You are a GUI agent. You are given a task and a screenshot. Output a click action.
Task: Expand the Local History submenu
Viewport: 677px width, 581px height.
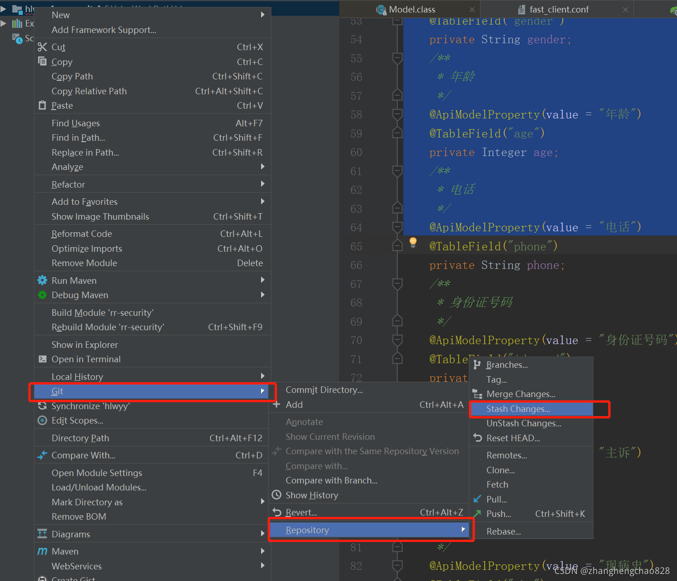pyautogui.click(x=152, y=377)
